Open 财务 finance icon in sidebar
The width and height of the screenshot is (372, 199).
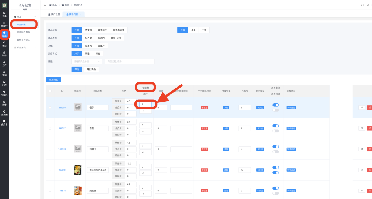point(4,54)
